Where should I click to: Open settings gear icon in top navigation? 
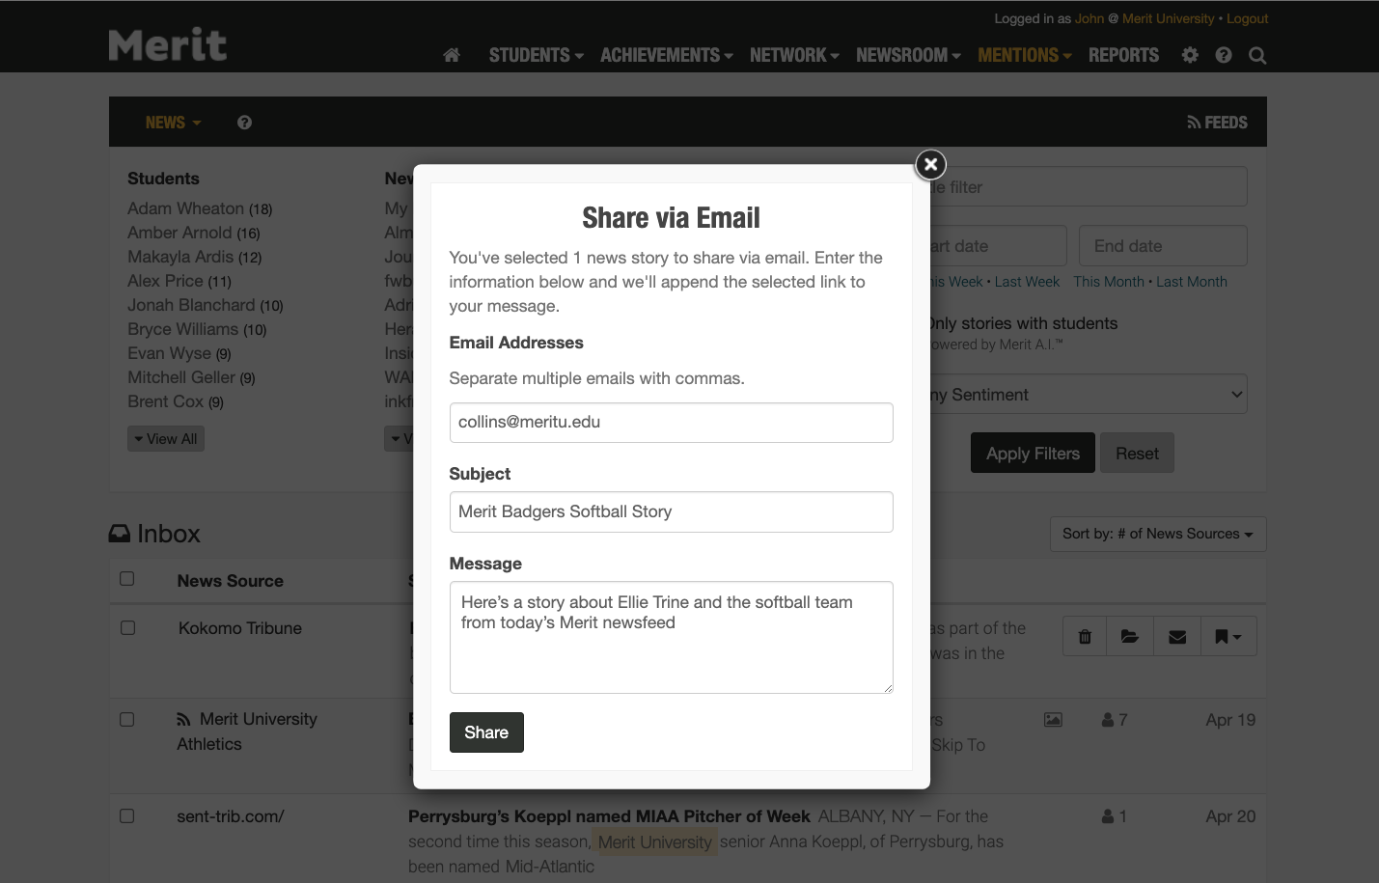coord(1190,55)
